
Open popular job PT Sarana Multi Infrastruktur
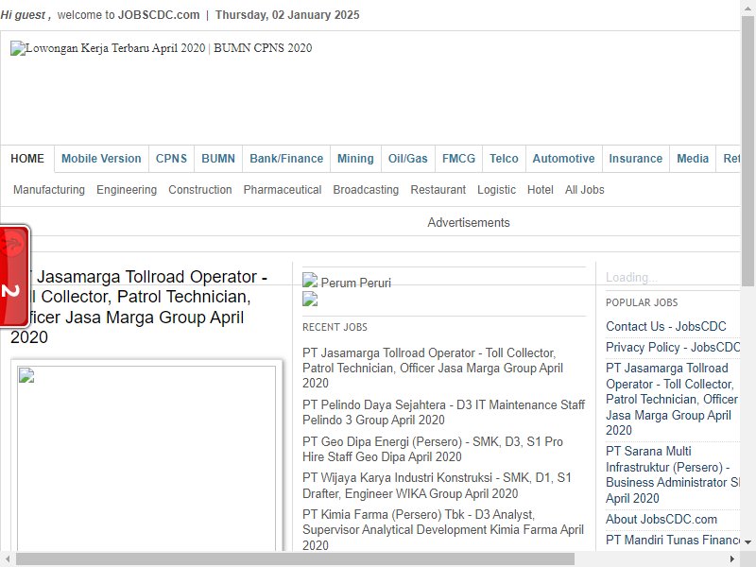click(673, 475)
